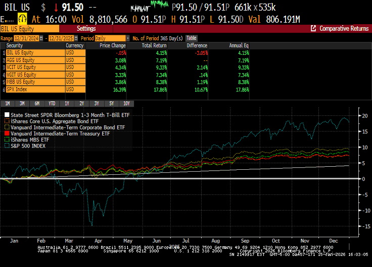Click the S&P 500 INDEX legend label
The height and width of the screenshot is (267, 372).
28,146
